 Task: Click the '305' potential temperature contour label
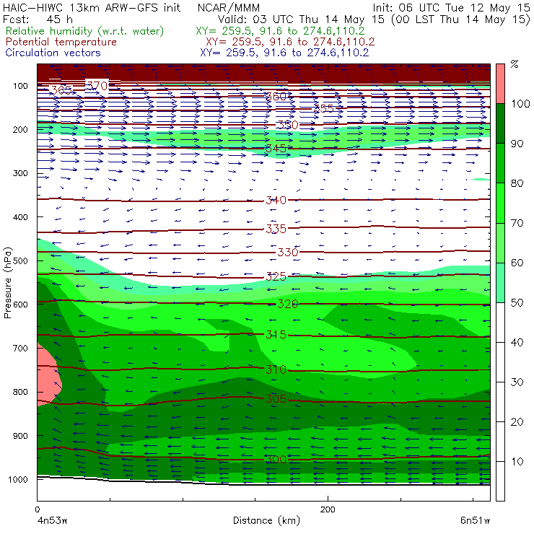pos(276,398)
